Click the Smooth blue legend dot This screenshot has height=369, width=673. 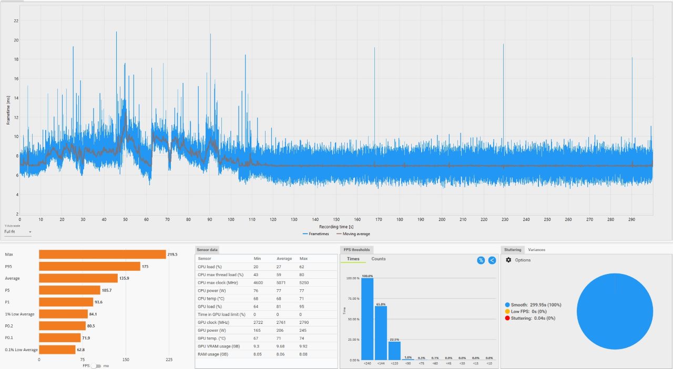pos(507,305)
